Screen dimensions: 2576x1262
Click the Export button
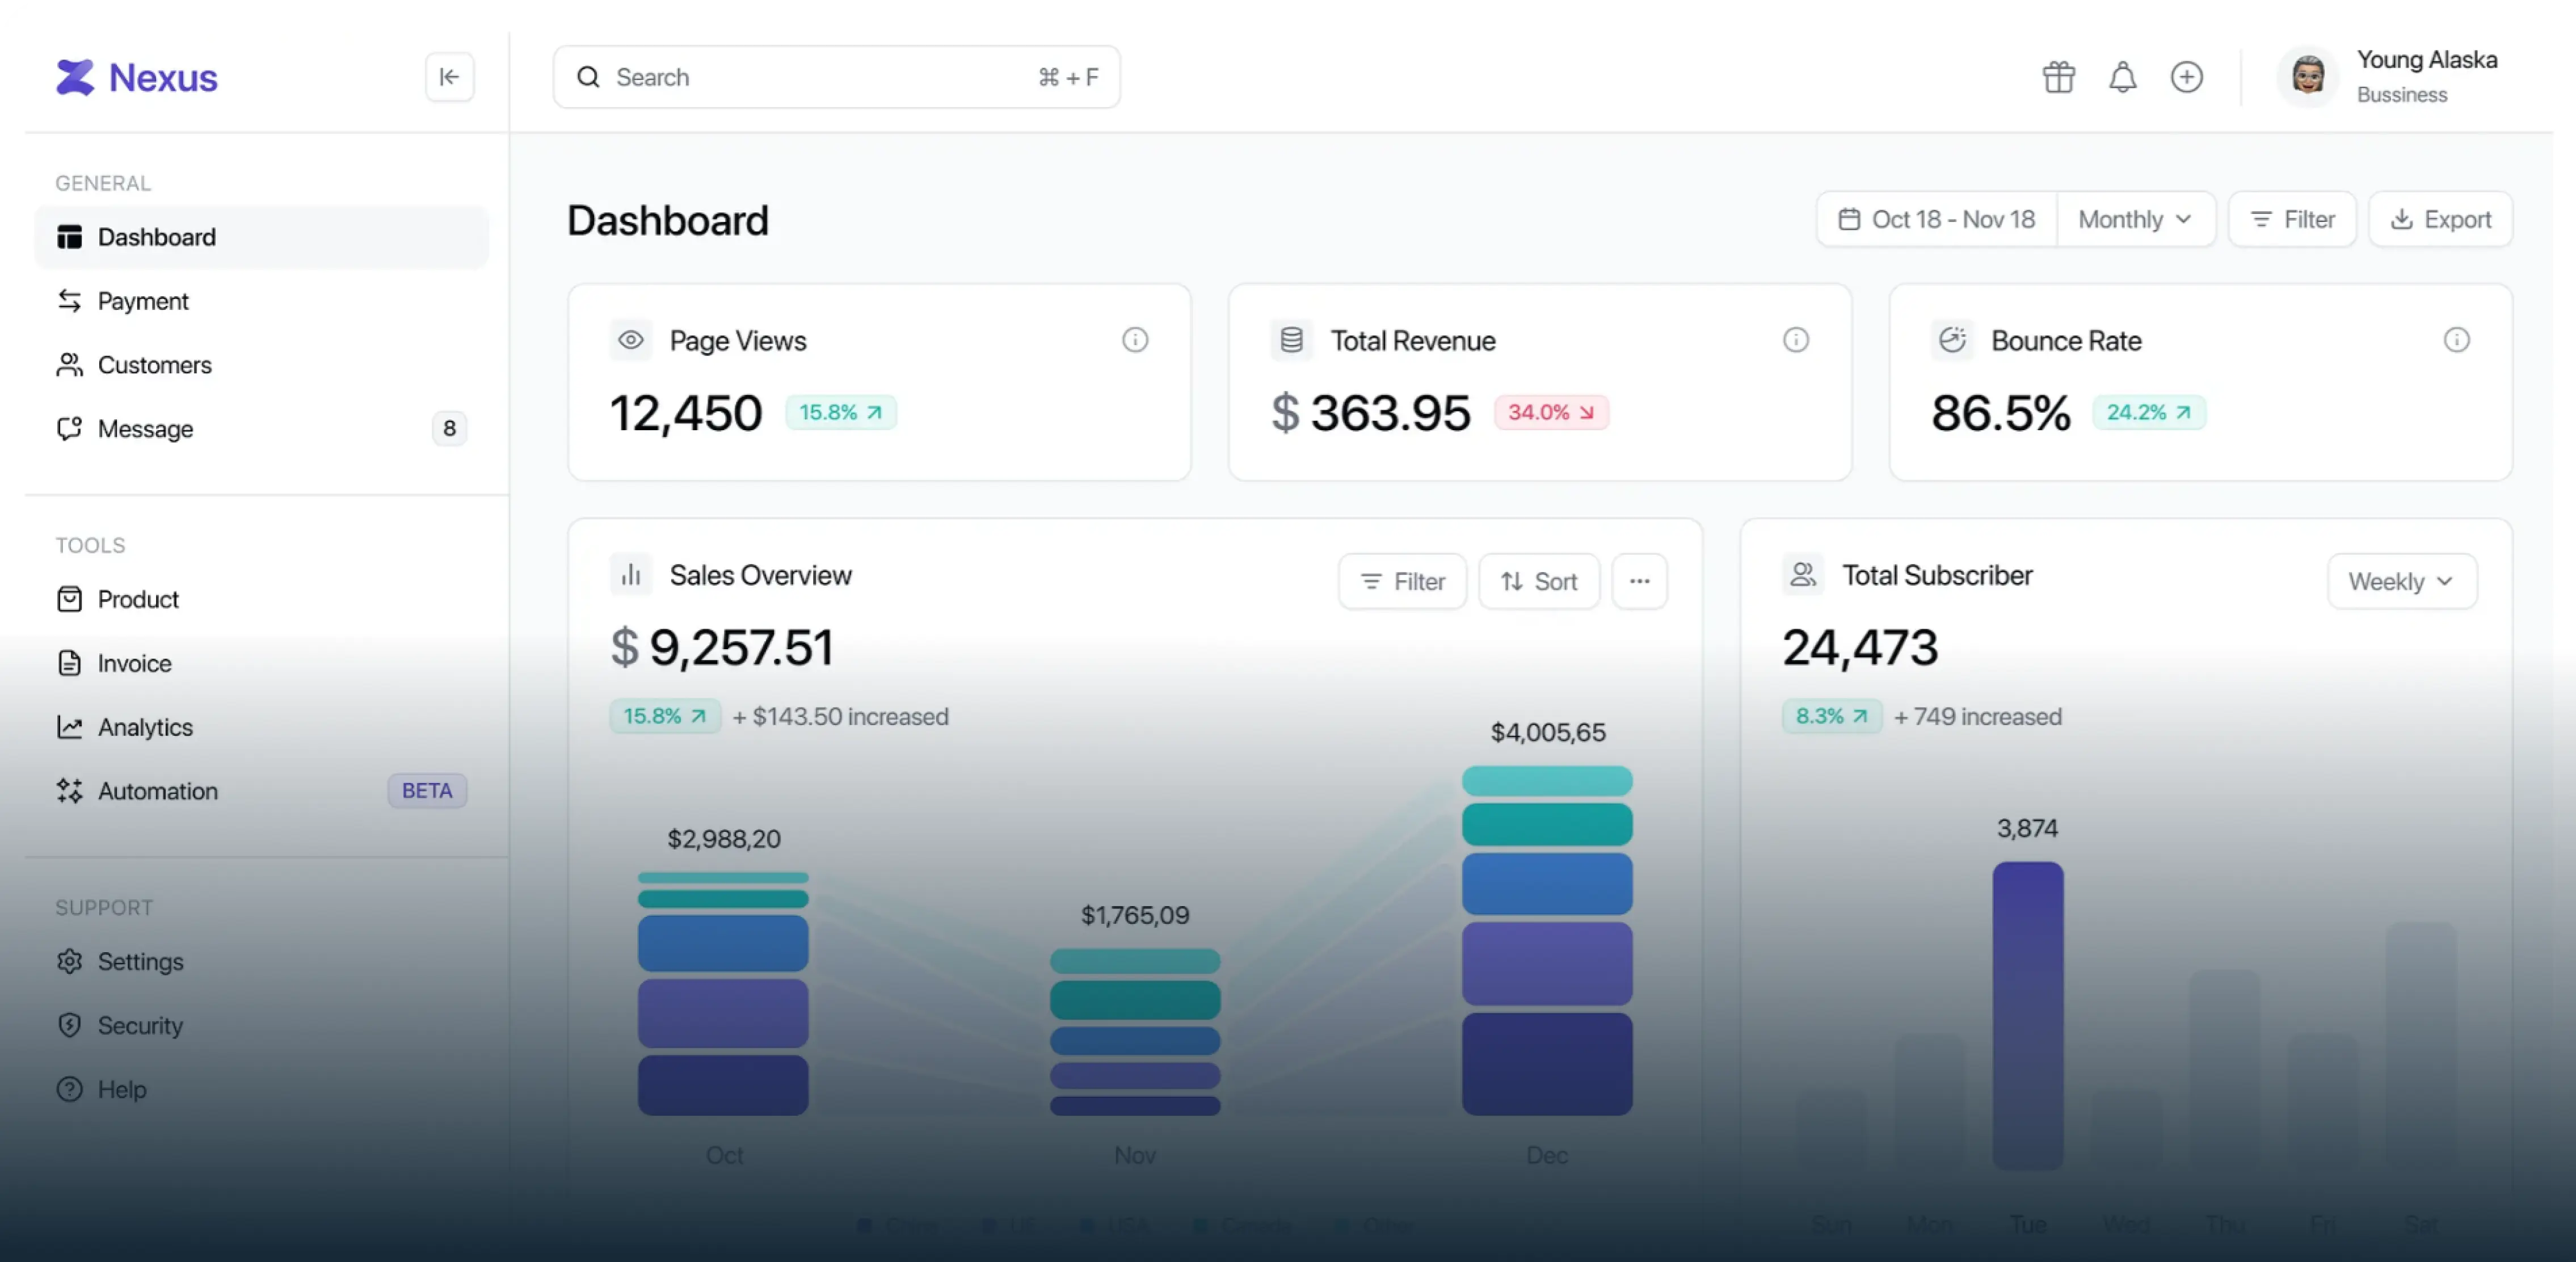coord(2440,219)
